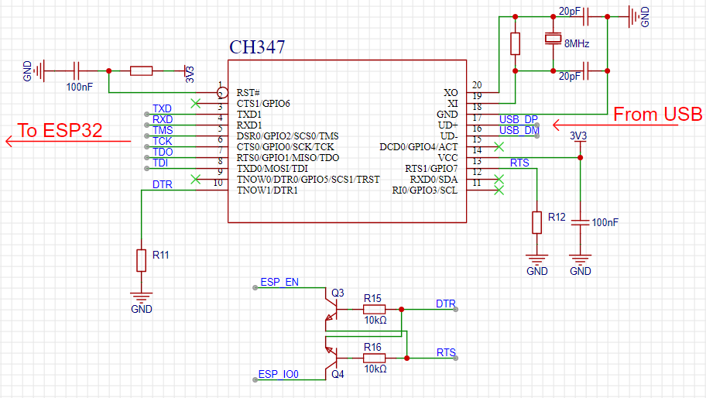Click the 3V3 power symbol above VCC

click(x=579, y=138)
